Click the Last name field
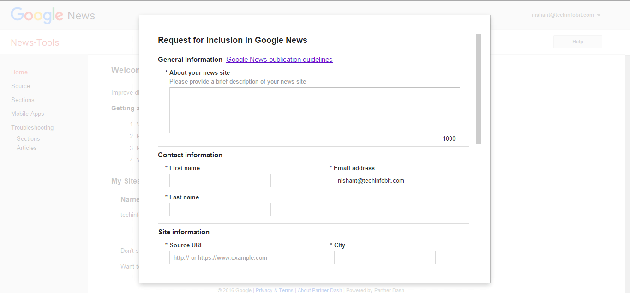Image resolution: width=630 pixels, height=293 pixels. coord(220,209)
